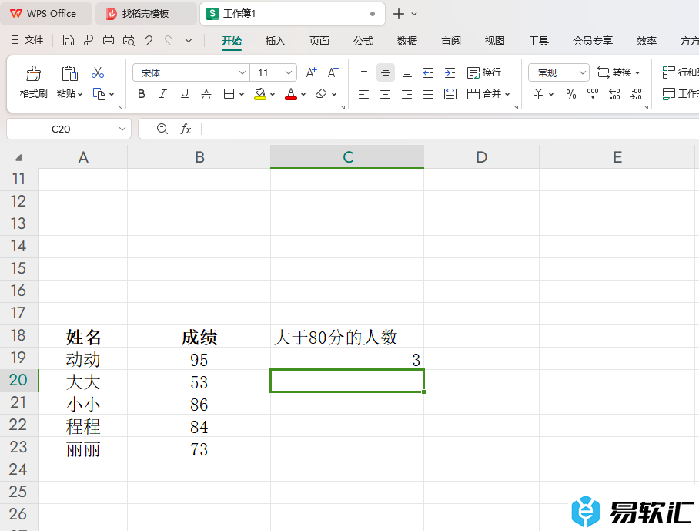
Task: Click the Cut scissors icon
Action: coord(98,72)
